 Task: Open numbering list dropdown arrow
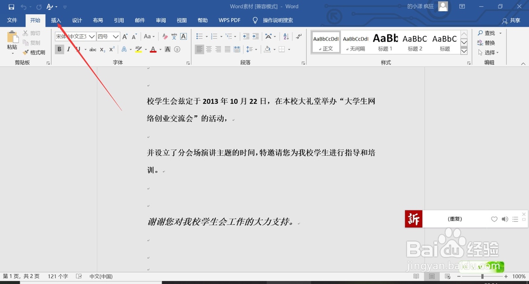[x=221, y=36]
